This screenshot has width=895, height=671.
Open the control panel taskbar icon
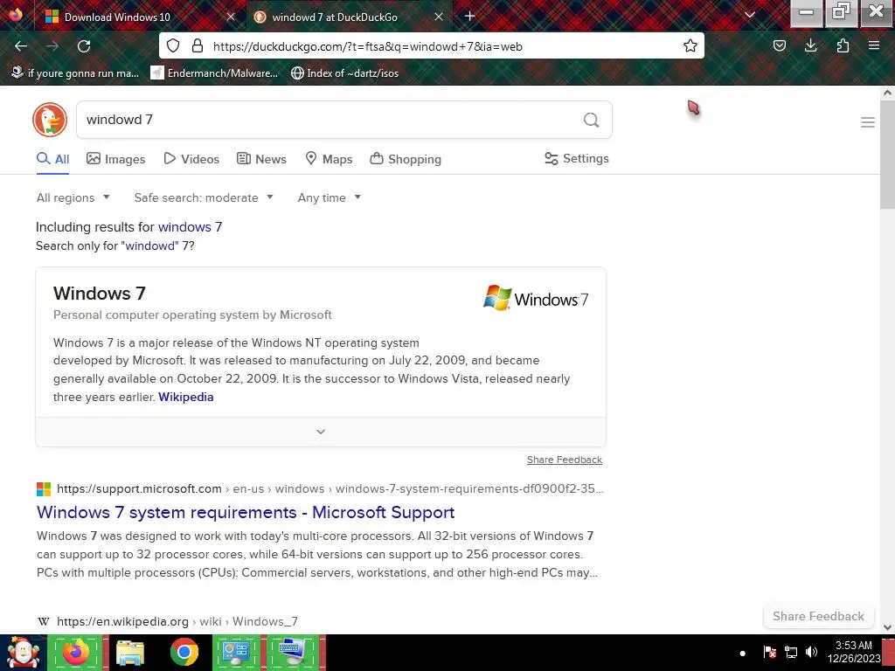(237, 653)
